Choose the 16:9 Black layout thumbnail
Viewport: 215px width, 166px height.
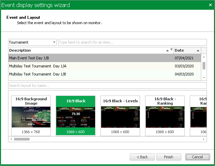[76, 116]
